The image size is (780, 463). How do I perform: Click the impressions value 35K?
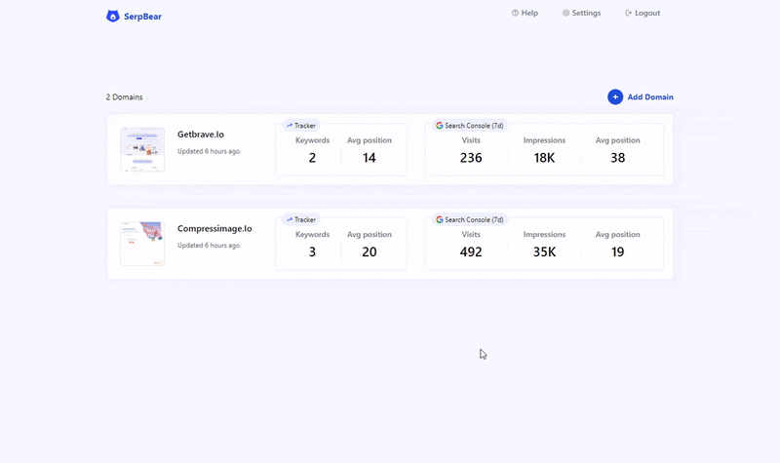tap(544, 251)
